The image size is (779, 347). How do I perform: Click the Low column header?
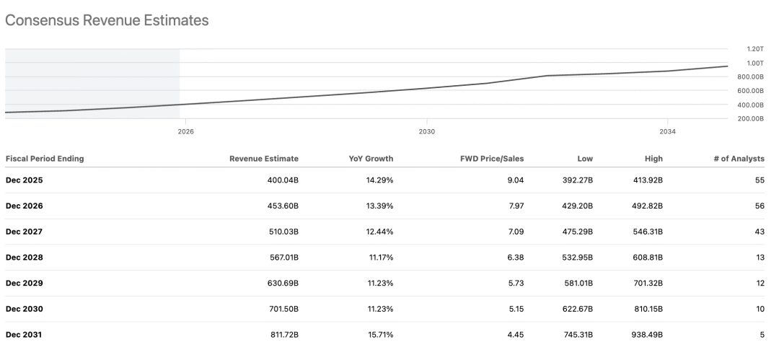point(585,159)
